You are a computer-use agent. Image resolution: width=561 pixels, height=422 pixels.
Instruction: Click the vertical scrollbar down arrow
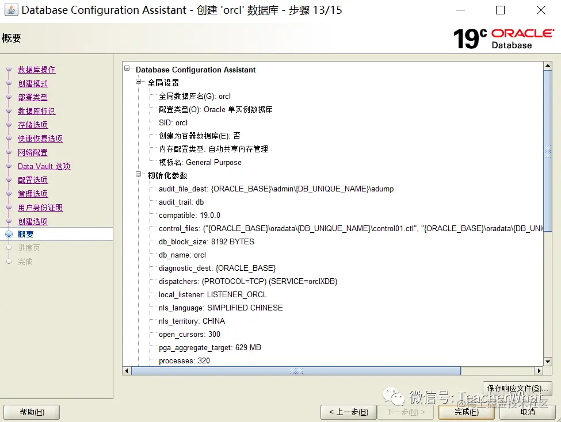[548, 362]
